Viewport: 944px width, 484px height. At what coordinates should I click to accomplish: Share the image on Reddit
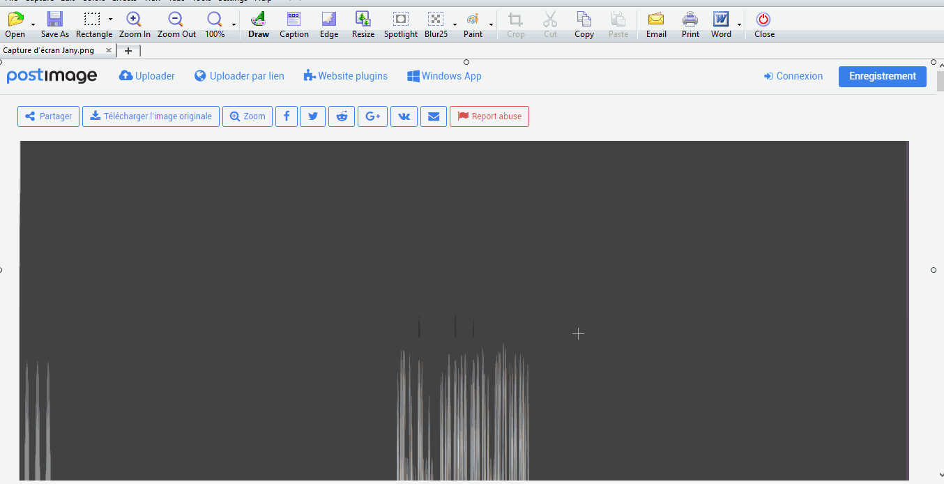click(342, 116)
